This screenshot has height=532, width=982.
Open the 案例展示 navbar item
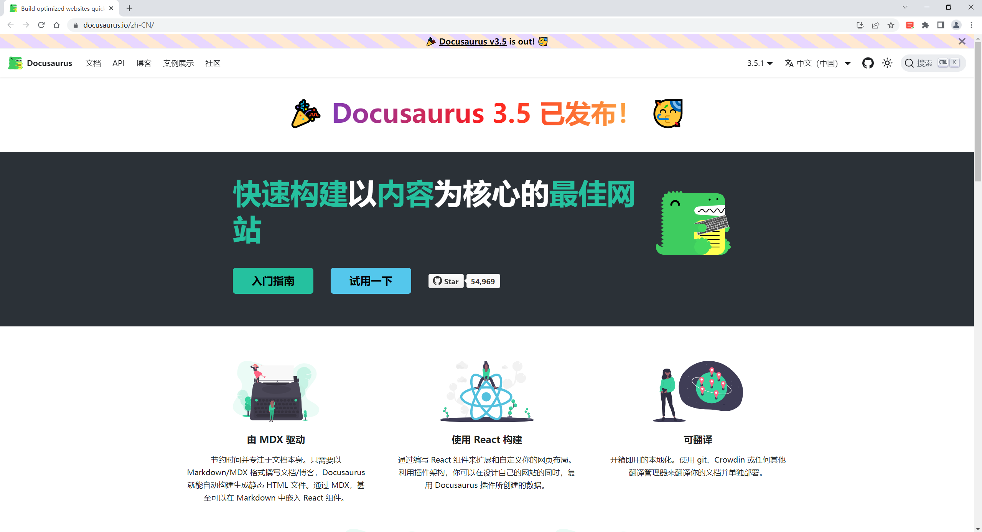[178, 63]
